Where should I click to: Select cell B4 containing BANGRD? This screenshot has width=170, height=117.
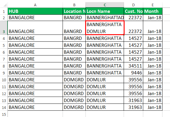coord(74,38)
